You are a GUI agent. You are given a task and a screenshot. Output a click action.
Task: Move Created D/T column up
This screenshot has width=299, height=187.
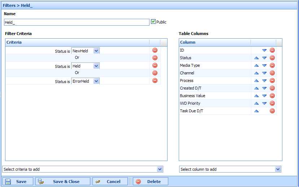coord(256,88)
